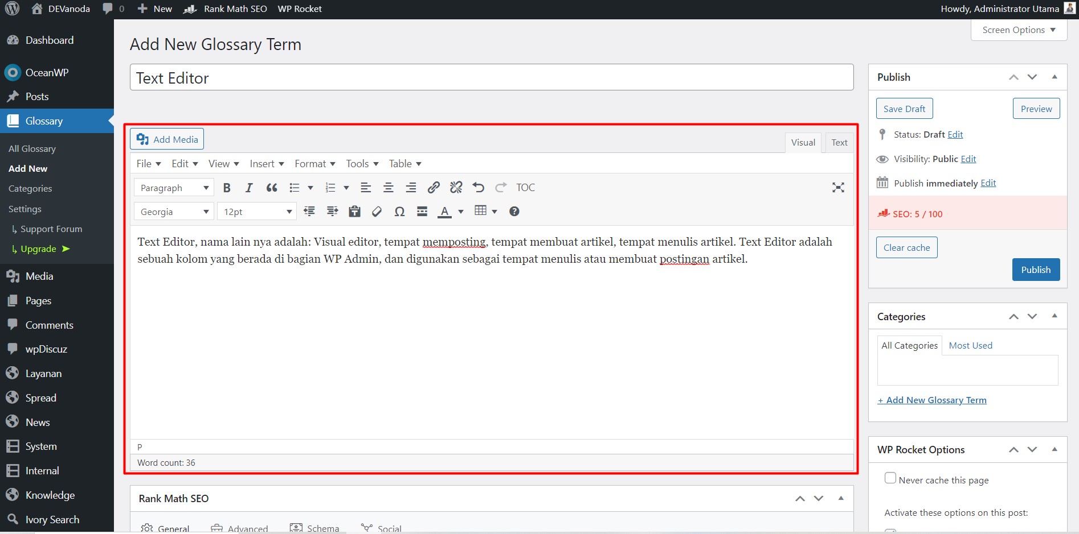Open the Screen Options panel
Screen dimensions: 1079x534
1019,30
